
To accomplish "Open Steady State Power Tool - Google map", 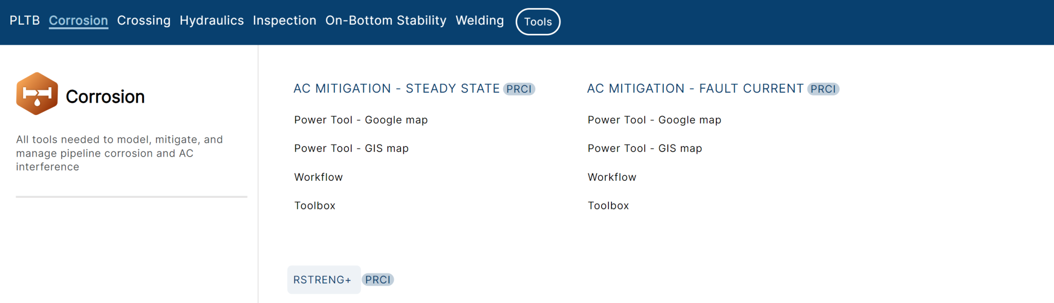I will pos(361,120).
